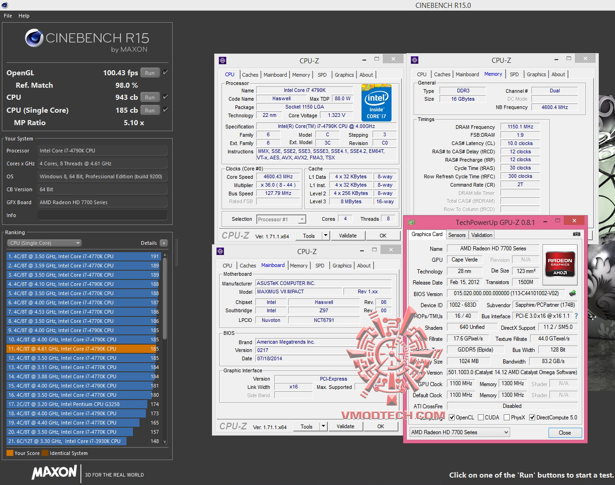Open the Help menu in Cinebench
The height and width of the screenshot is (485, 615).
click(24, 16)
